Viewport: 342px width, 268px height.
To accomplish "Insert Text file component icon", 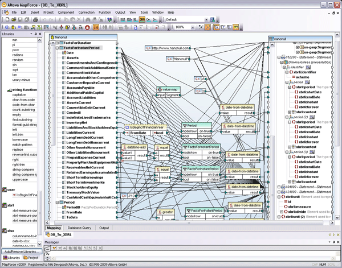I will tap(26, 27).
